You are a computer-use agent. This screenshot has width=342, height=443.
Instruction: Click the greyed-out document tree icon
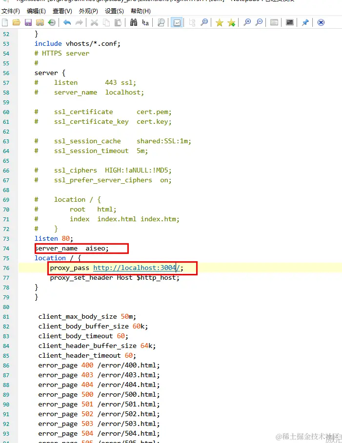pos(192,22)
